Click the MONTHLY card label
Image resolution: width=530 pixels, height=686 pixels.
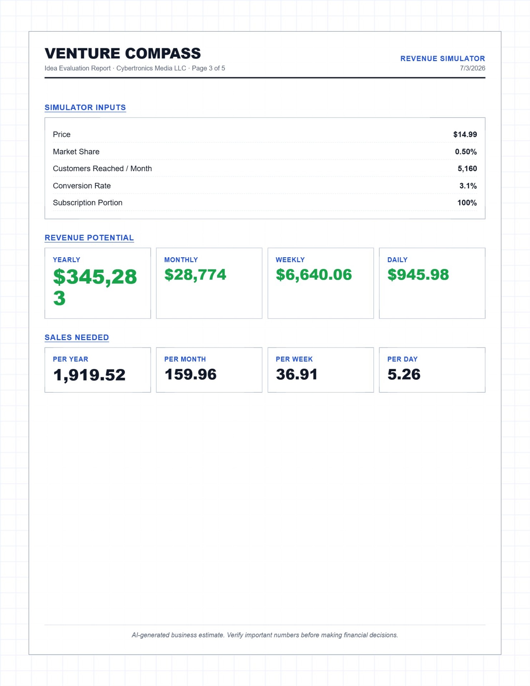tap(181, 260)
